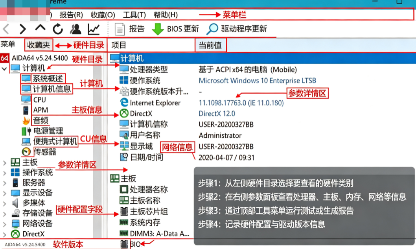Viewport: 416px width, 249px height.
Task: Open the graph chart toolbar icon
Action: coord(94,29)
